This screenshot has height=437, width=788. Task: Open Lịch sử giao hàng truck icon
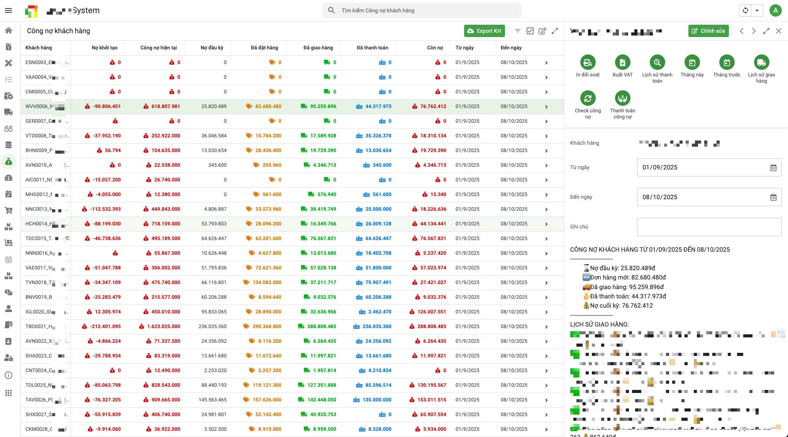[761, 63]
